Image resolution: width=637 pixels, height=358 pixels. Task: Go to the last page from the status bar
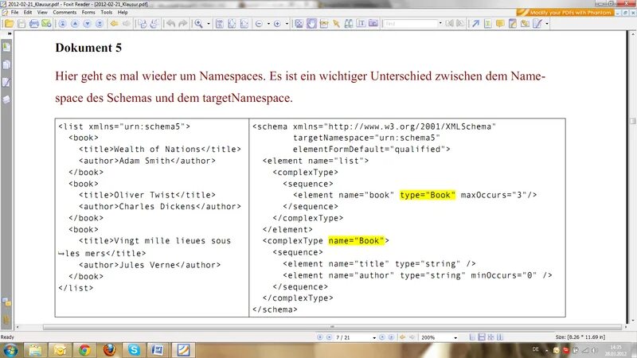coord(391,337)
